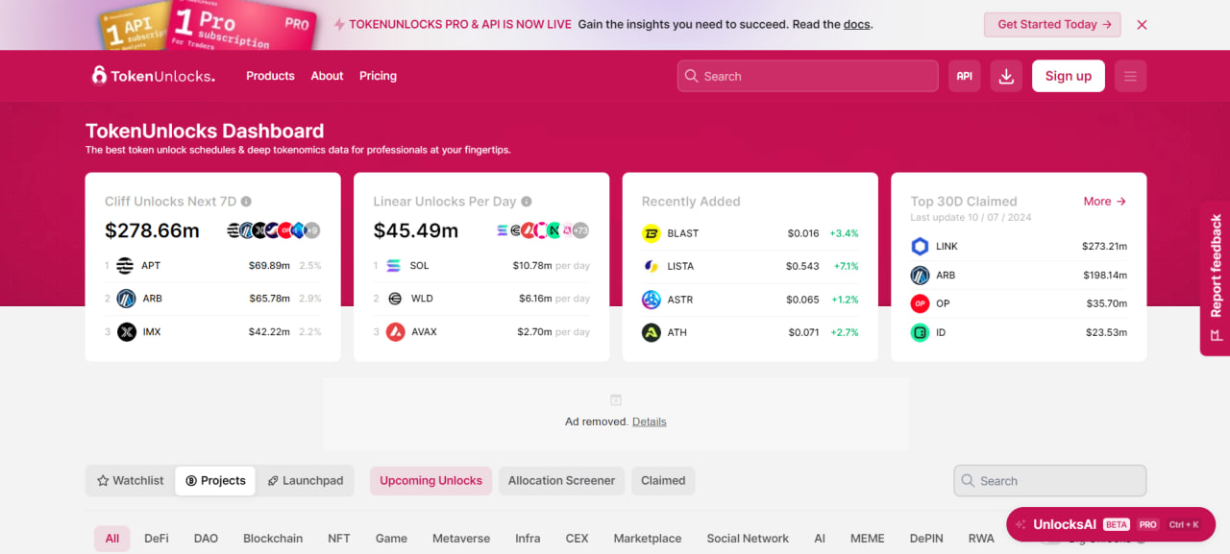This screenshot has width=1230, height=554.
Task: Click Get Started Today button
Action: [1052, 25]
